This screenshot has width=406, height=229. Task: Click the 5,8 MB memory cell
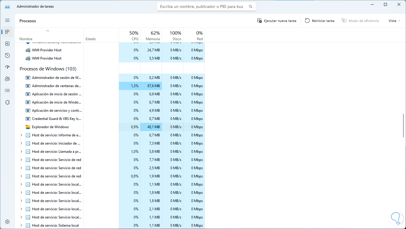coord(151,152)
